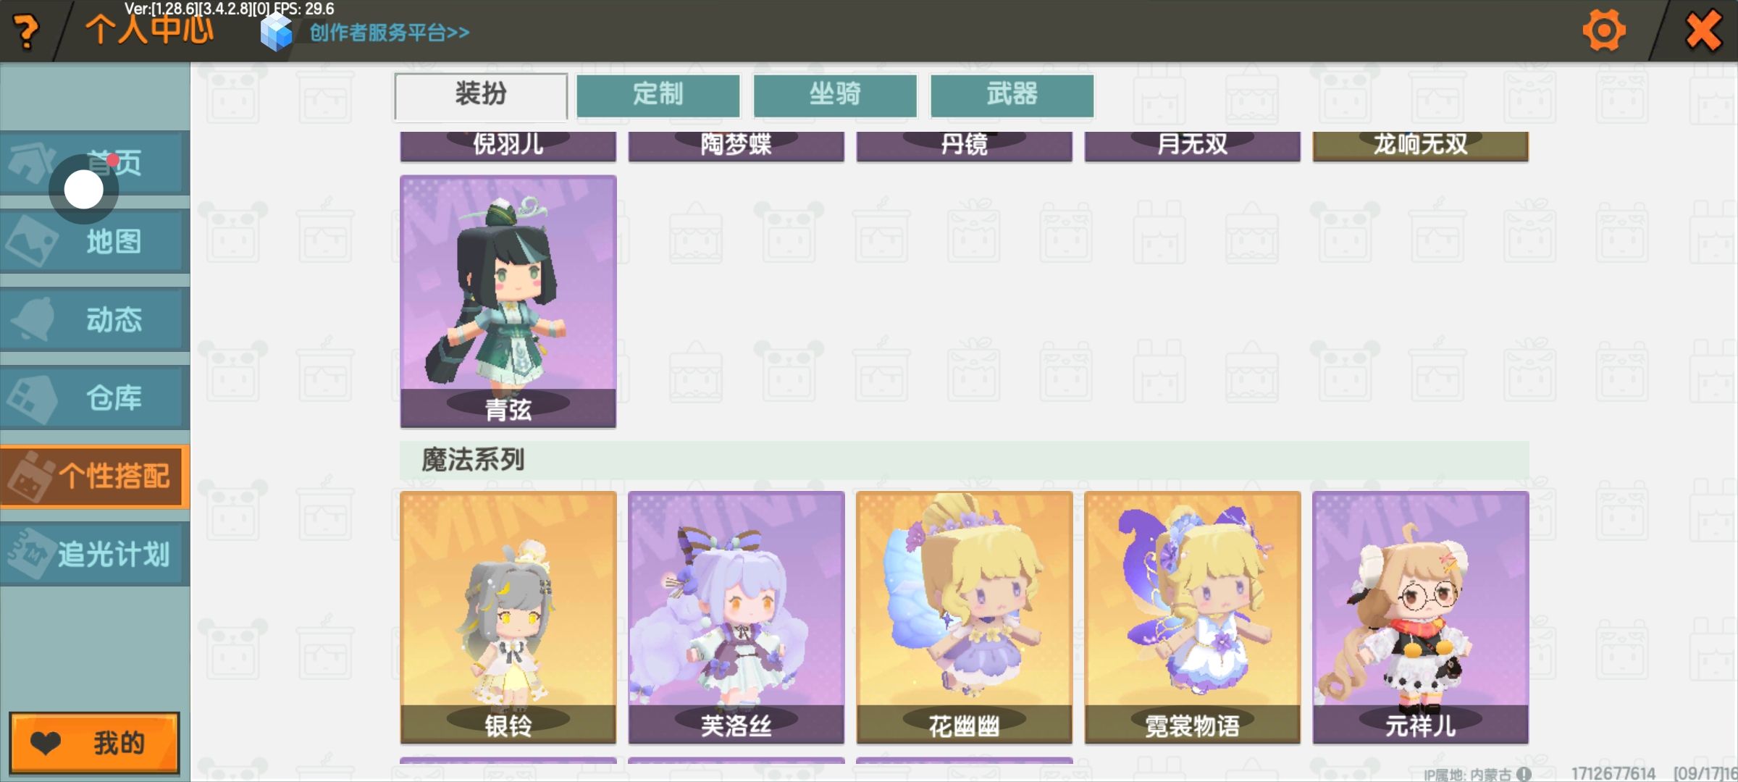This screenshot has width=1738, height=782.
Task: Select the 装扮 tab
Action: pyautogui.click(x=481, y=95)
